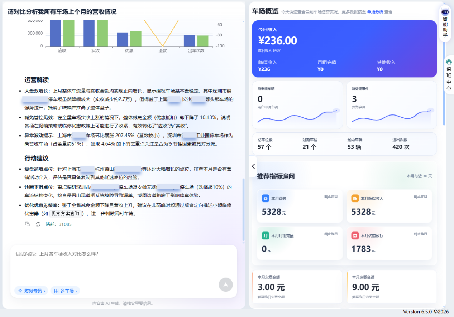
Task: Click 过期车位 21 个 stat
Action: (x=310, y=144)
